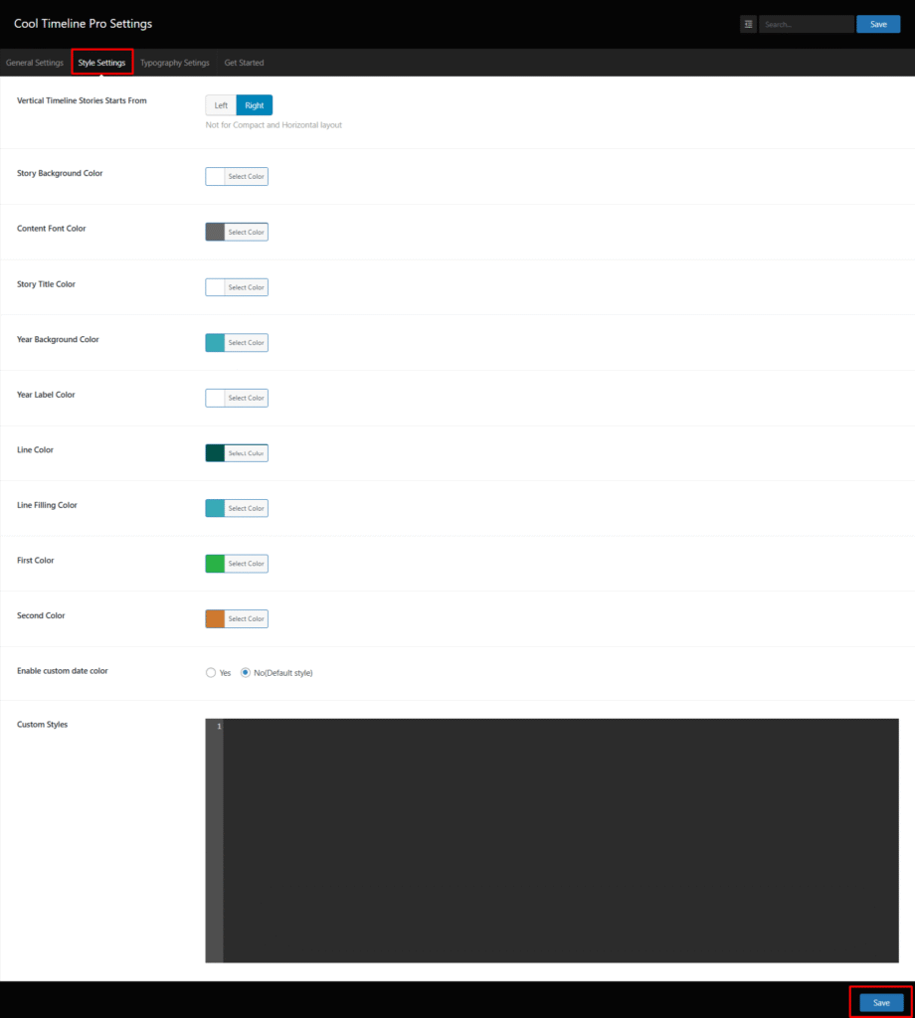Image resolution: width=915 pixels, height=1018 pixels.
Task: Set vertical timeline stories to start from Left
Action: [220, 104]
